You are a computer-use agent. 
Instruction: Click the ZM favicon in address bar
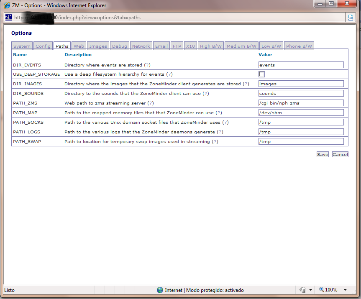pyautogui.click(x=9, y=17)
